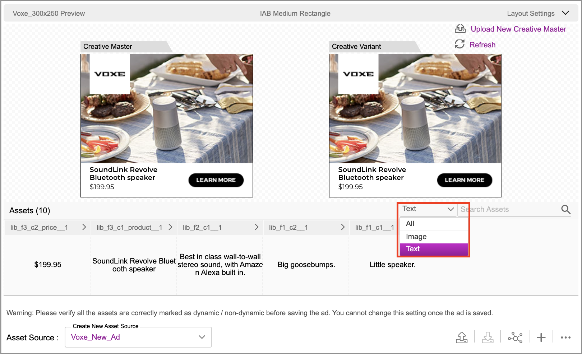Click the circular arrows Refresh icon

[x=460, y=44]
